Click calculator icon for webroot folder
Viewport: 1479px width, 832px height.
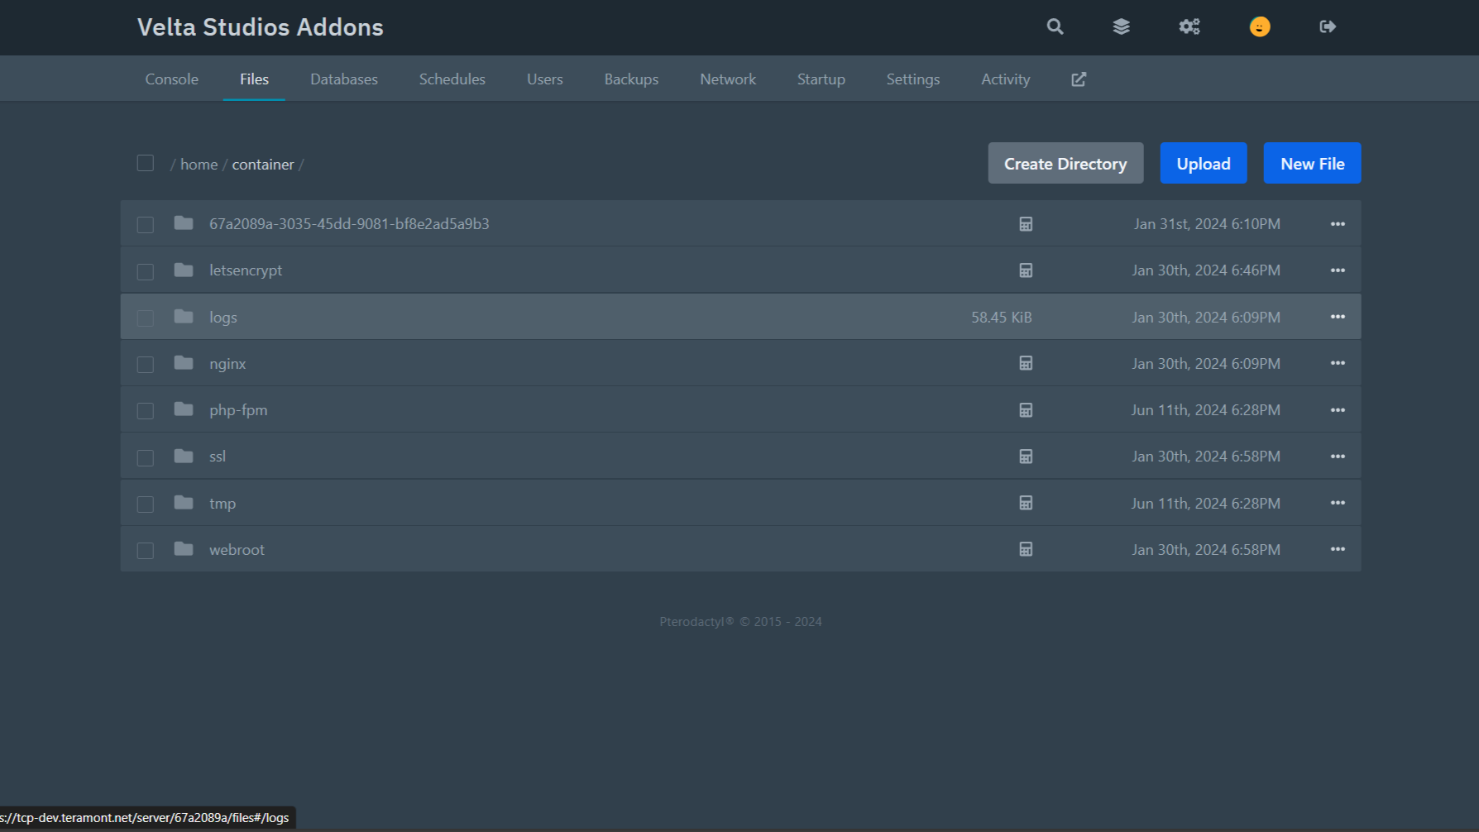[x=1026, y=549]
